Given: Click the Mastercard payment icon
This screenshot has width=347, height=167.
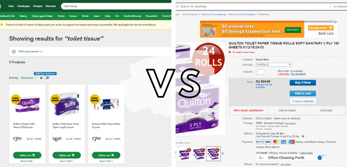Looking at the screenshot, I should (x=276, y=142).
